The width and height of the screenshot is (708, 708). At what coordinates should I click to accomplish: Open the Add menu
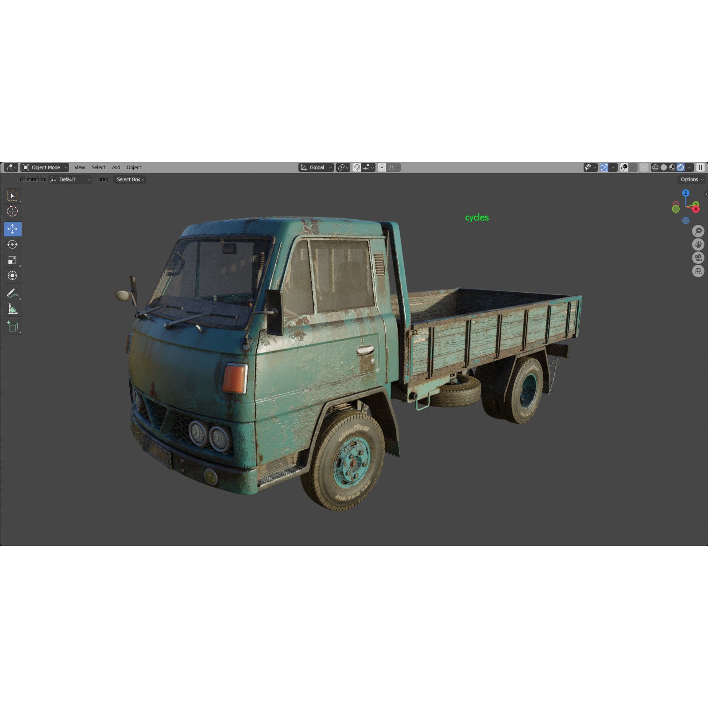click(116, 167)
